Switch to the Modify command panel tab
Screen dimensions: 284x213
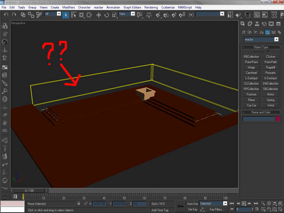click(x=250, y=24)
